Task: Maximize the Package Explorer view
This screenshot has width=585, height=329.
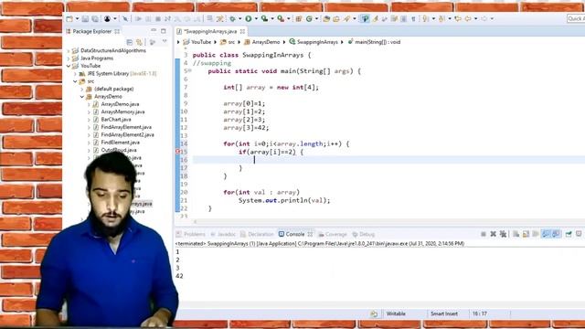Action: [x=164, y=31]
